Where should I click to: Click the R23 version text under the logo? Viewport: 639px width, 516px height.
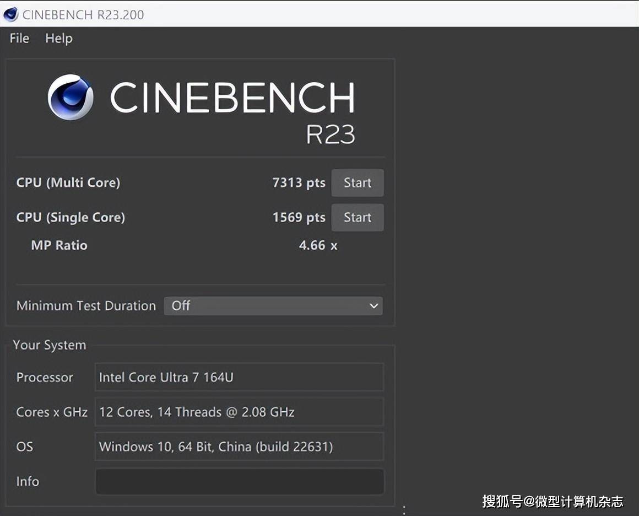331,134
